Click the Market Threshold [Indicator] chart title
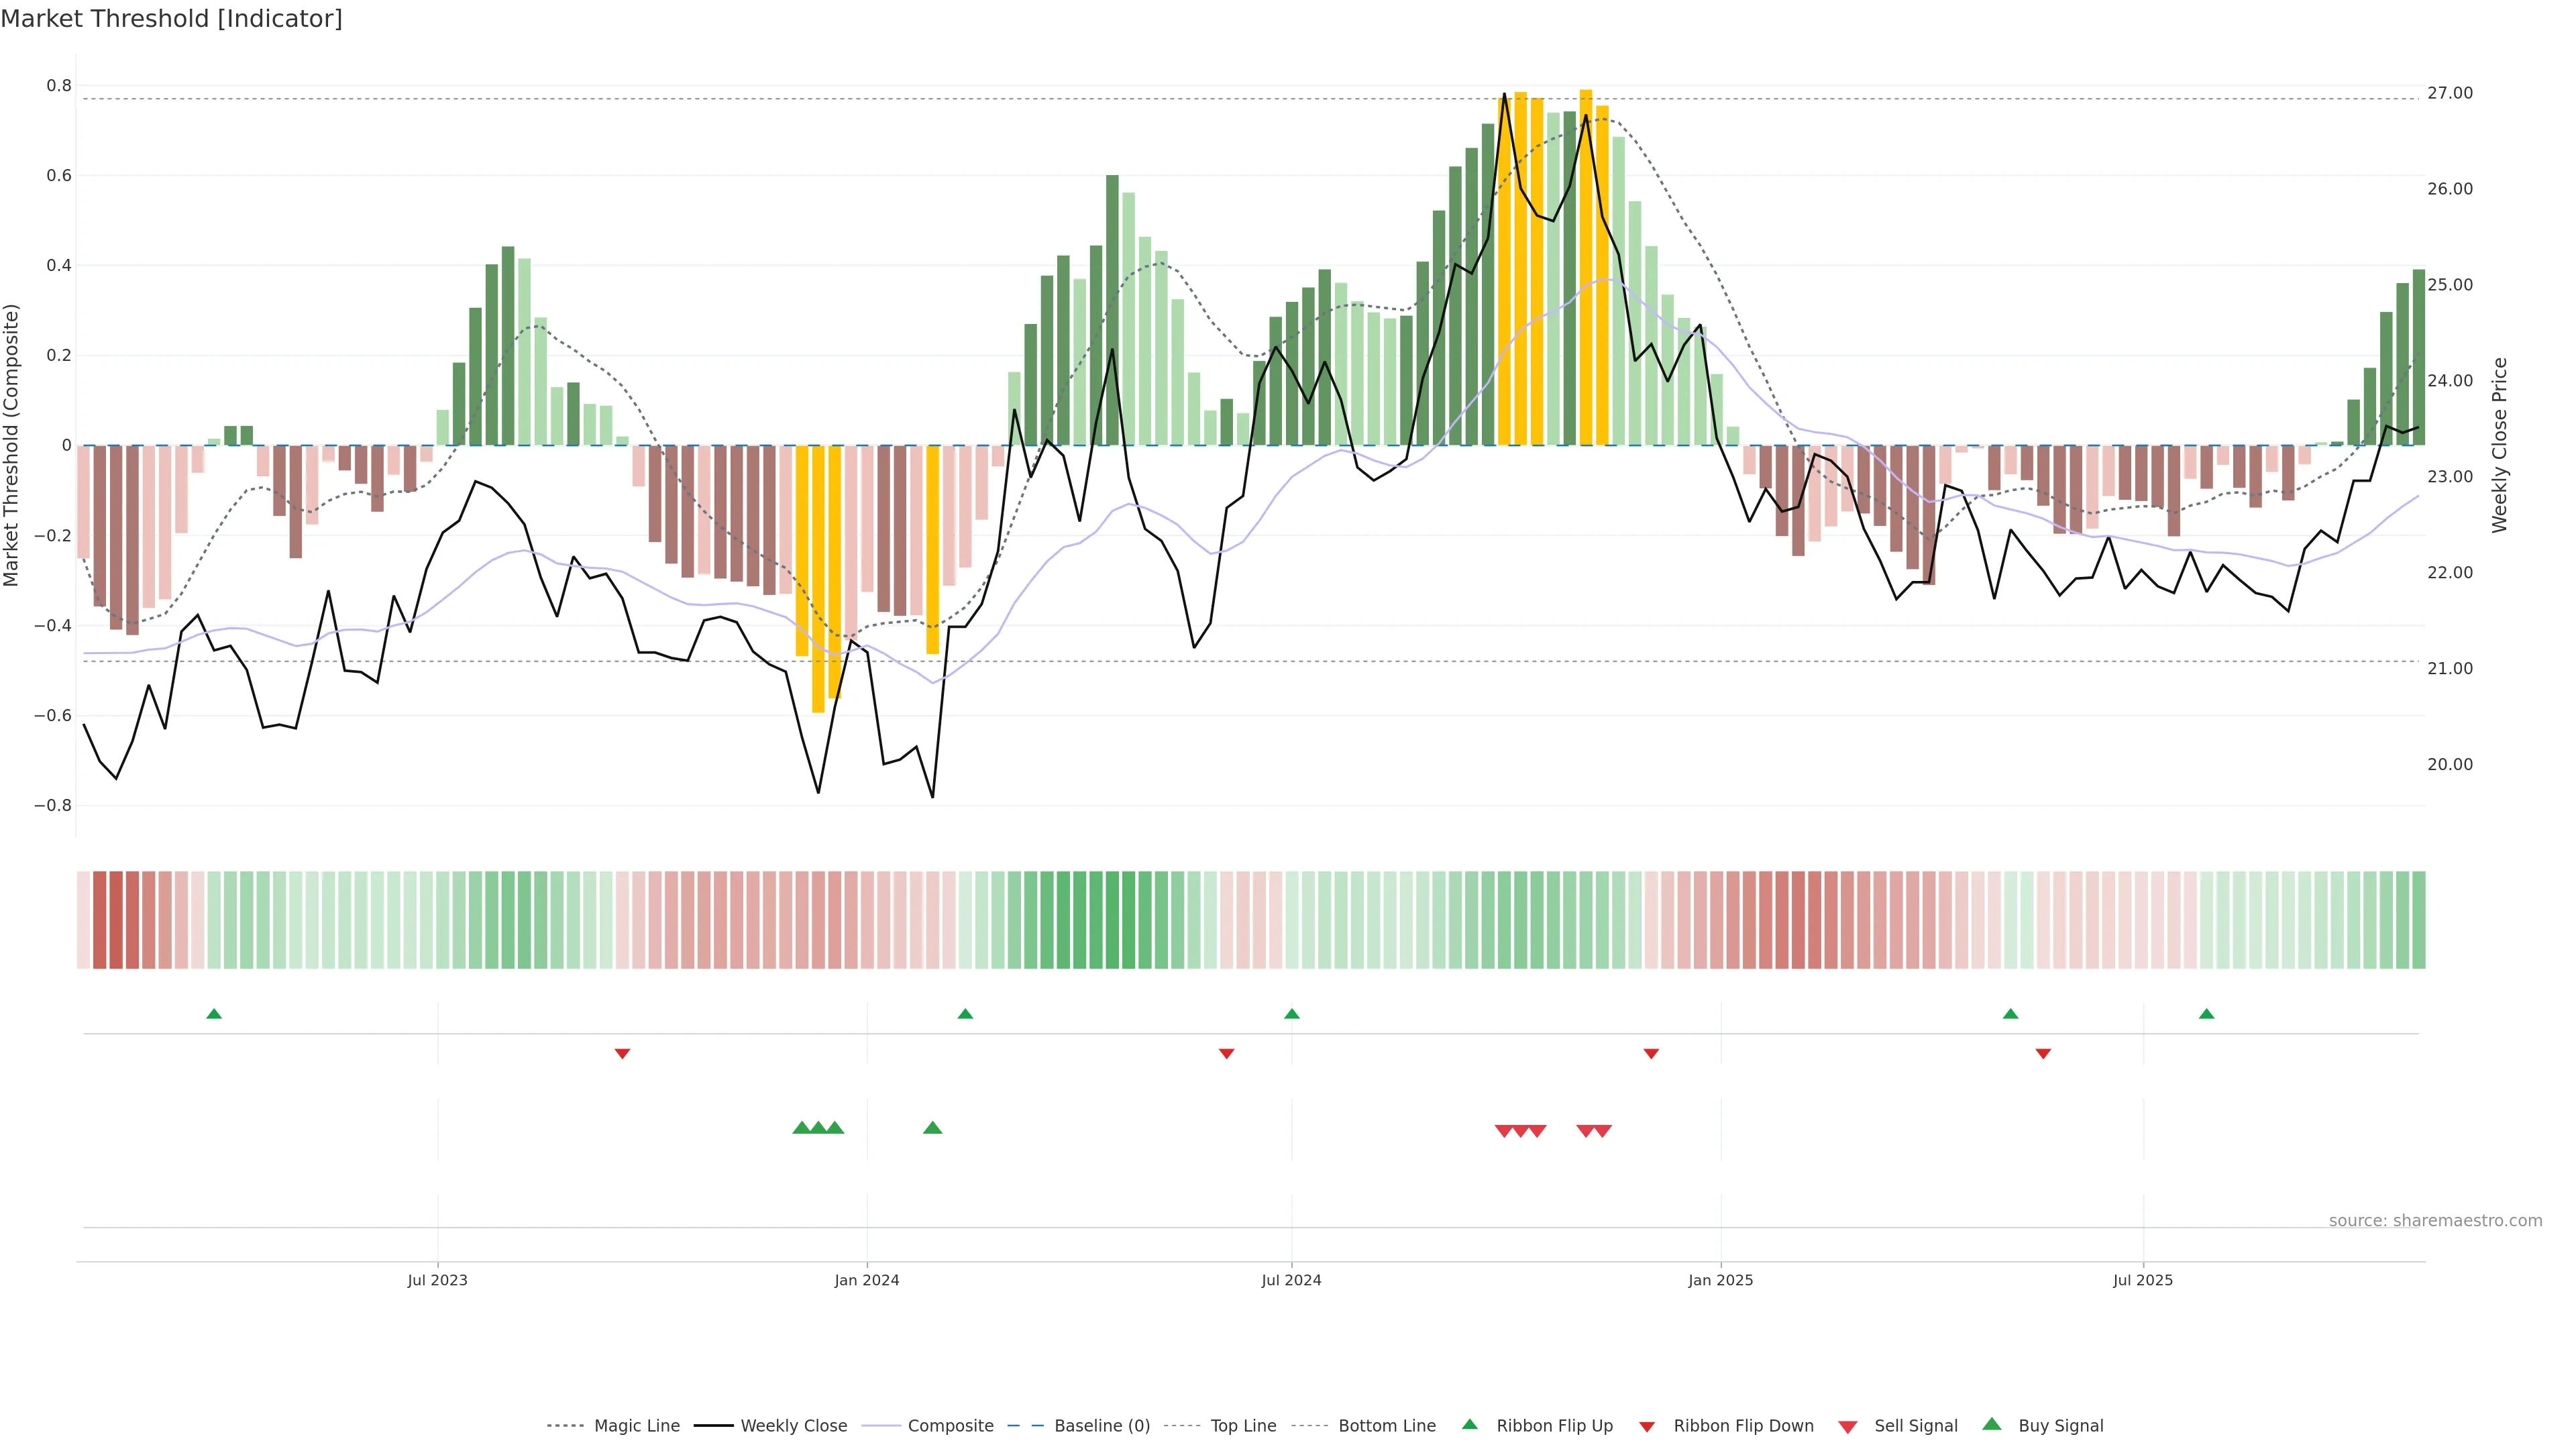 click(x=171, y=19)
